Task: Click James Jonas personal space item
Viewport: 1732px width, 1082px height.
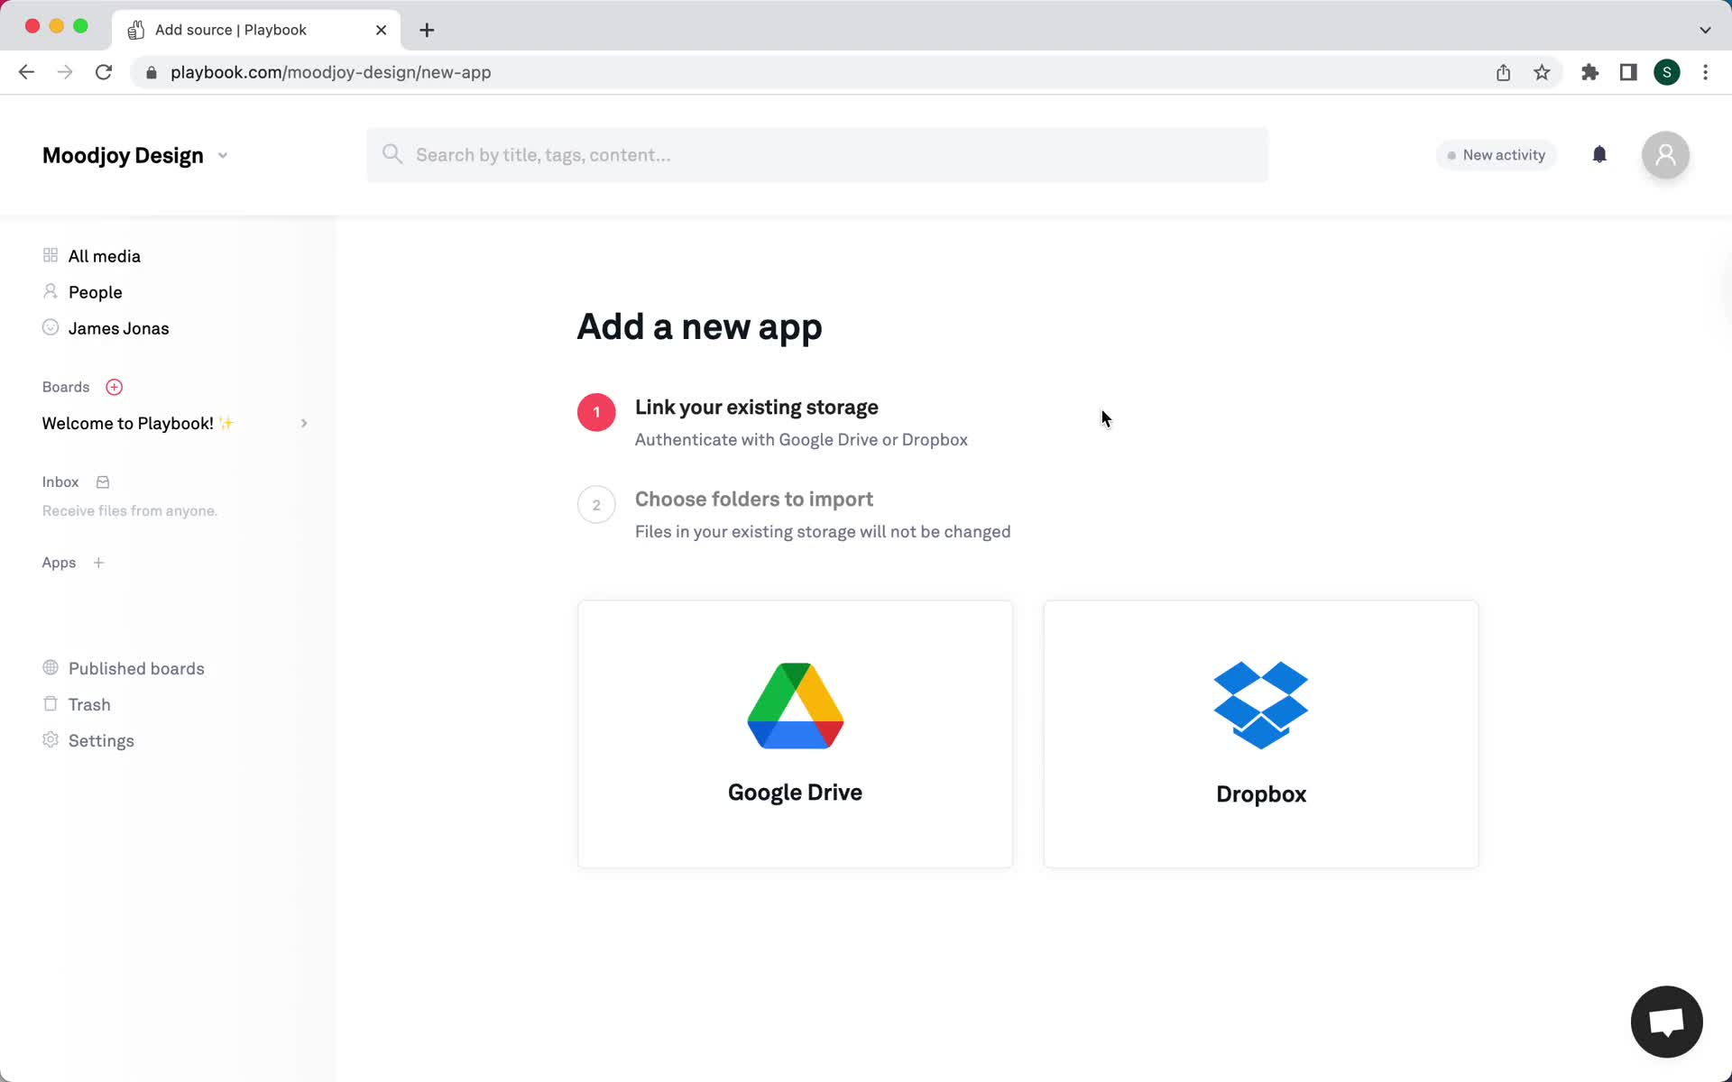Action: (118, 328)
